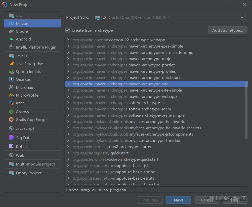Select Multi-module Project category
The width and height of the screenshot is (252, 207).
[35, 164]
